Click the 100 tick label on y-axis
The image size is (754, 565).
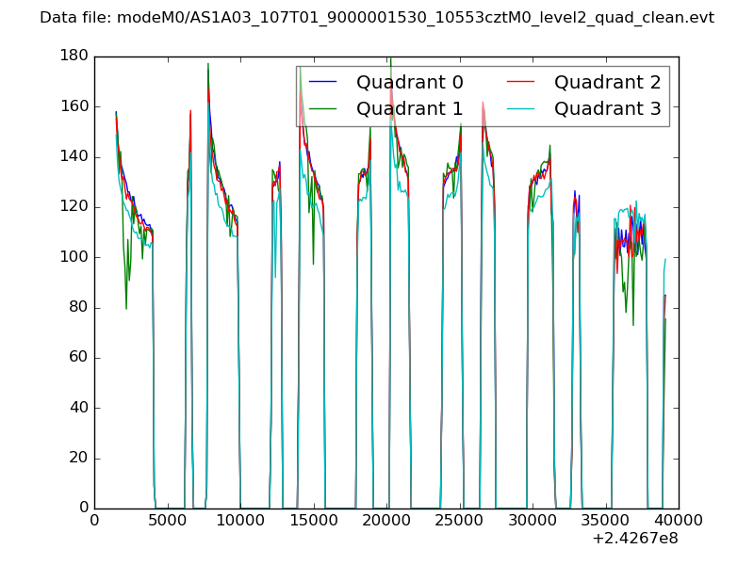coord(75,257)
